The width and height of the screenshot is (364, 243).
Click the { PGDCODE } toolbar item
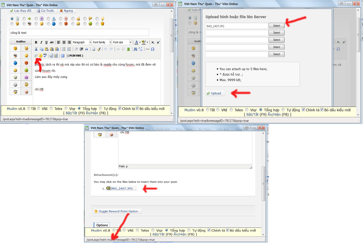tap(75, 56)
